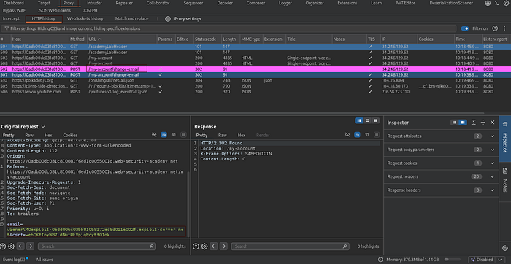Image resolution: width=511 pixels, height=264 pixels.
Task: Click the globe browser icon in top bar
Action: [488, 3]
